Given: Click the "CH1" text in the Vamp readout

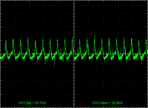Looking at the screenshot, I should (x=94, y=103).
